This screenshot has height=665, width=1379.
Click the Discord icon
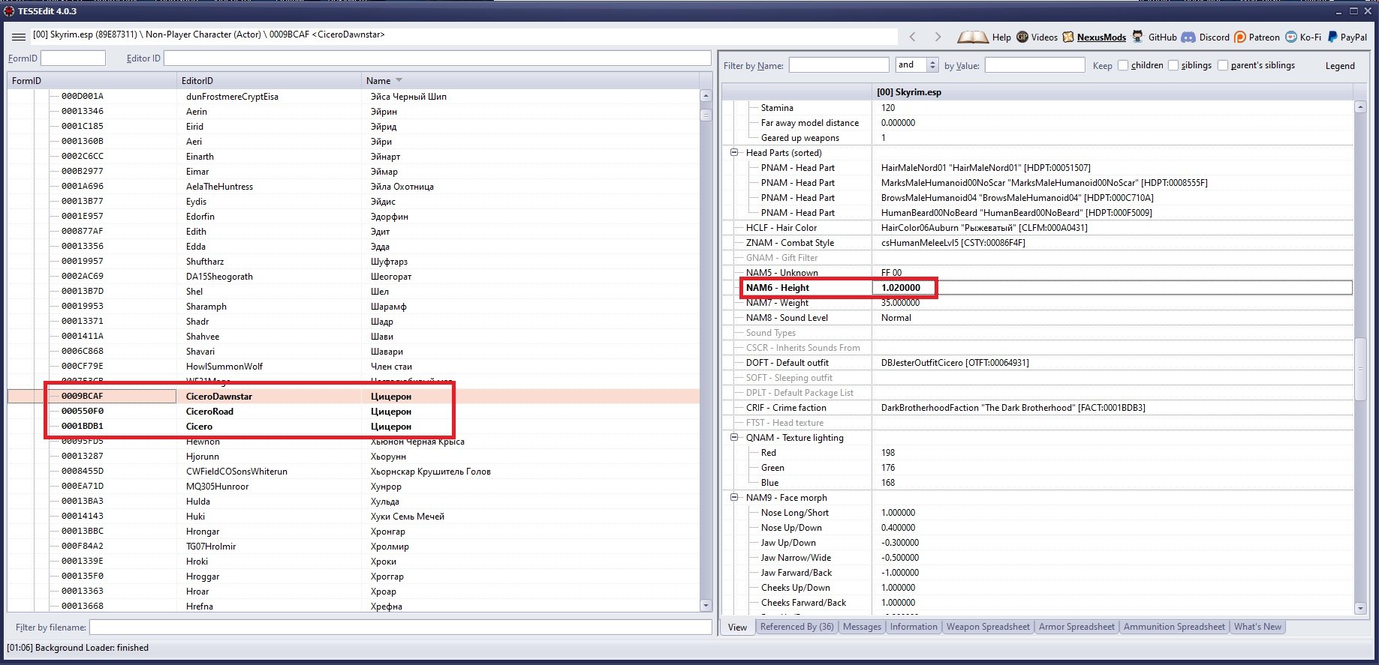1188,37
